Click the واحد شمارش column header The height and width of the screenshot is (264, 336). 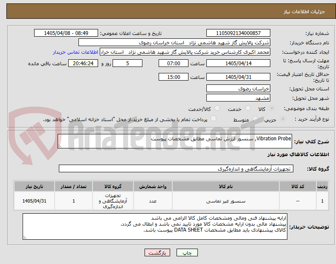153,186
